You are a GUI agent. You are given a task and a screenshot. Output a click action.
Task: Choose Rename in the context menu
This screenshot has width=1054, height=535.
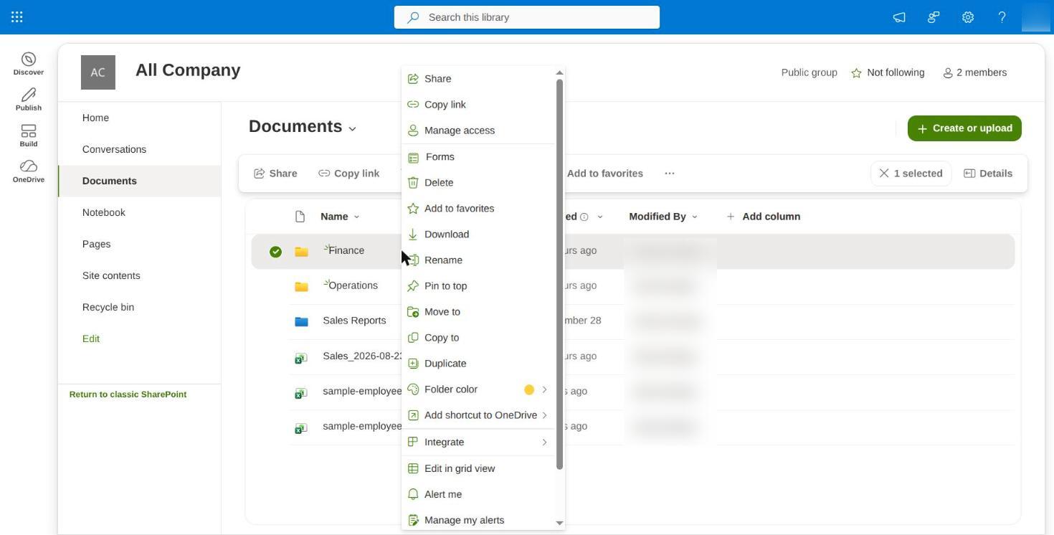480,260
